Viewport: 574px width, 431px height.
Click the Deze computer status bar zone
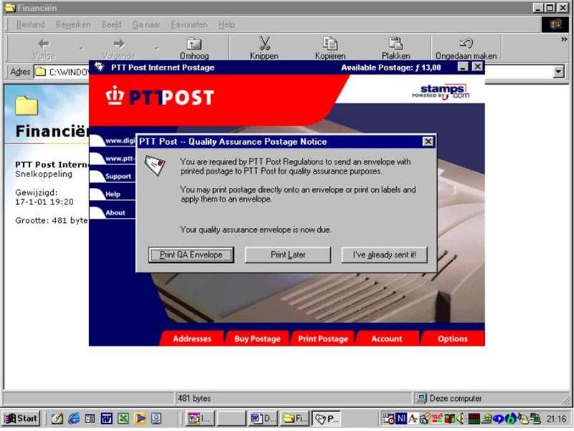pos(490,399)
